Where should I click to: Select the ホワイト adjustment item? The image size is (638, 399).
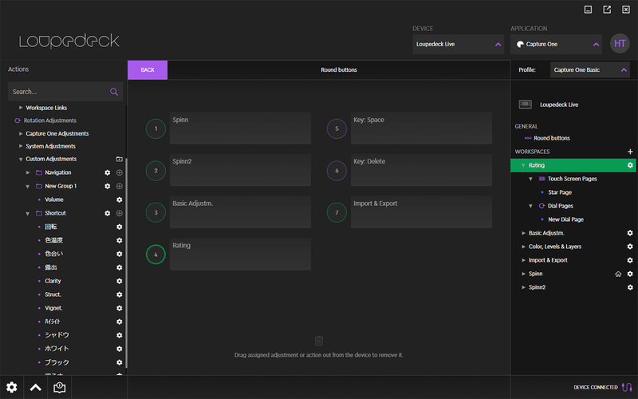click(x=57, y=349)
